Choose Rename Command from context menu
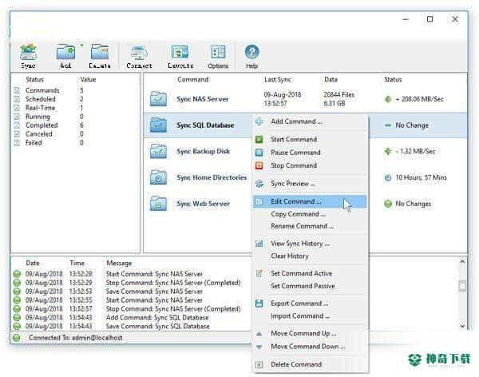479x377 pixels. (x=302, y=226)
